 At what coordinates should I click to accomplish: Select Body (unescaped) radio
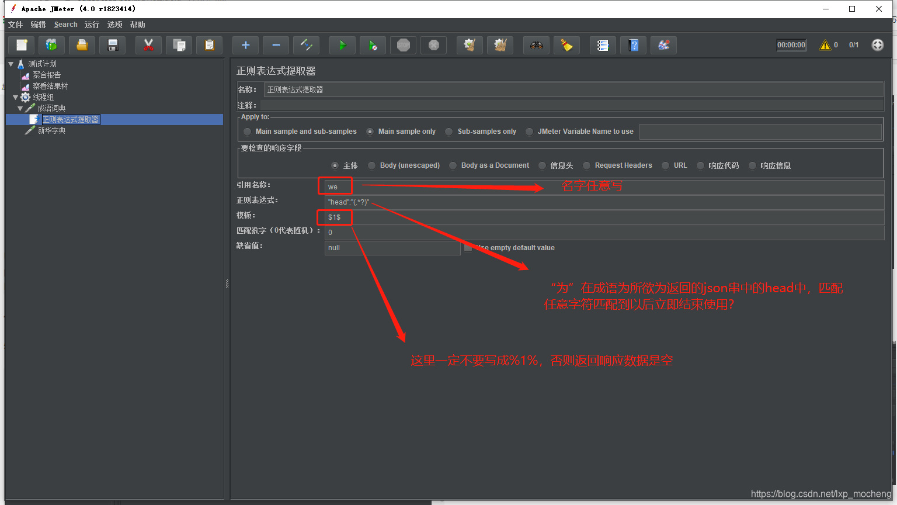coord(372,165)
